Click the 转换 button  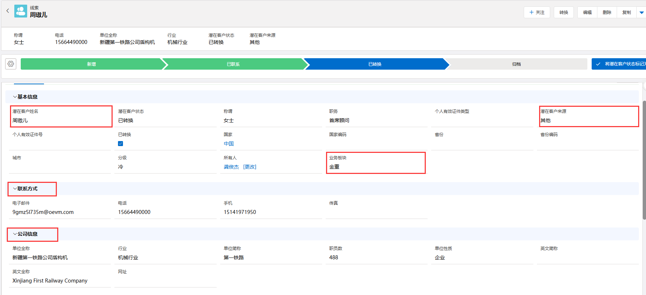click(563, 12)
